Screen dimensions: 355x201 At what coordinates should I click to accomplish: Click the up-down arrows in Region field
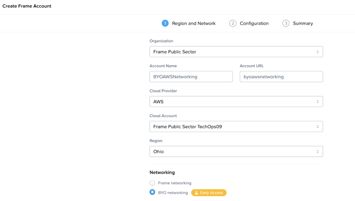[318, 152]
